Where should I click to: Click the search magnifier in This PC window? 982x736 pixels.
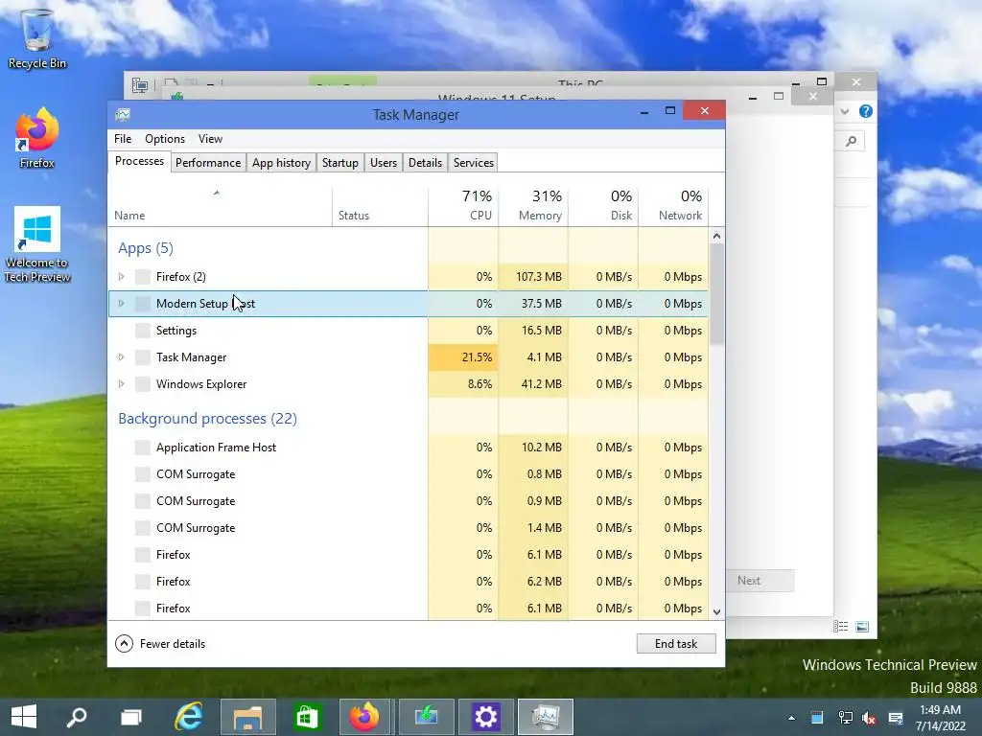852,142
